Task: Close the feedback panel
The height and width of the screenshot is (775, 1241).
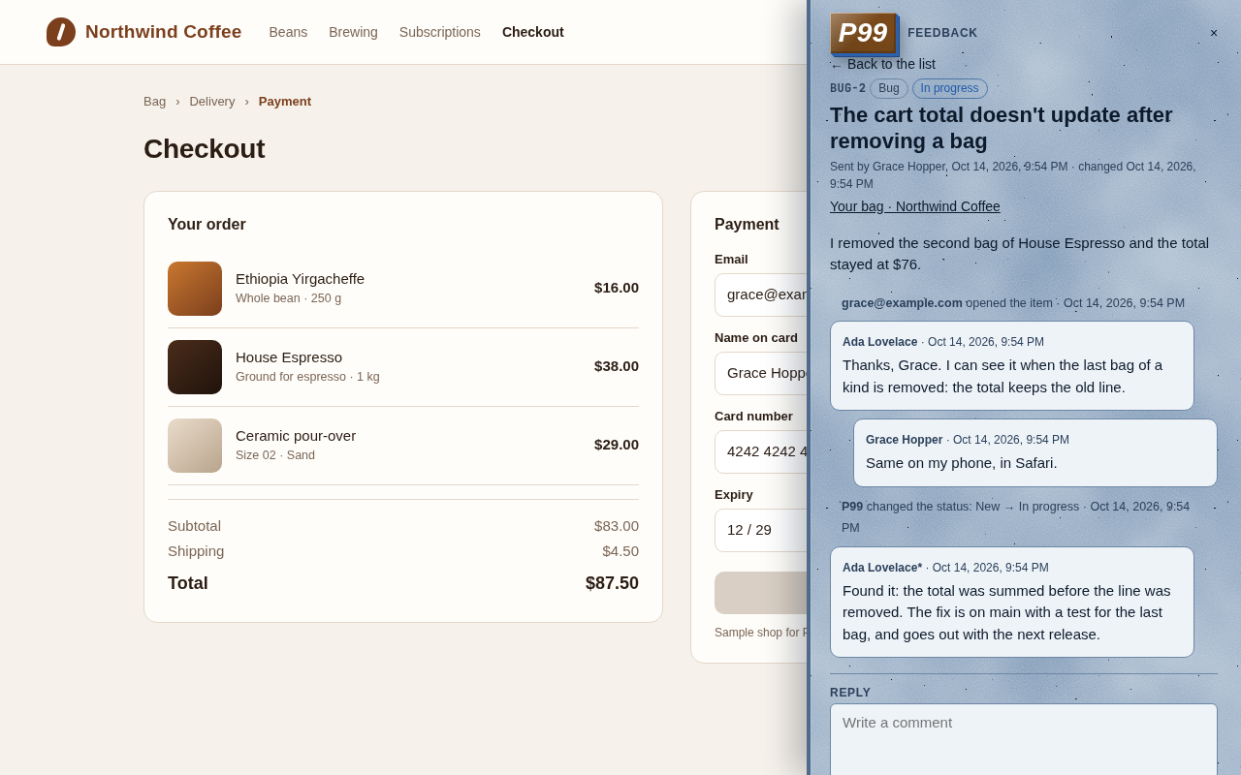Action: [x=1213, y=33]
